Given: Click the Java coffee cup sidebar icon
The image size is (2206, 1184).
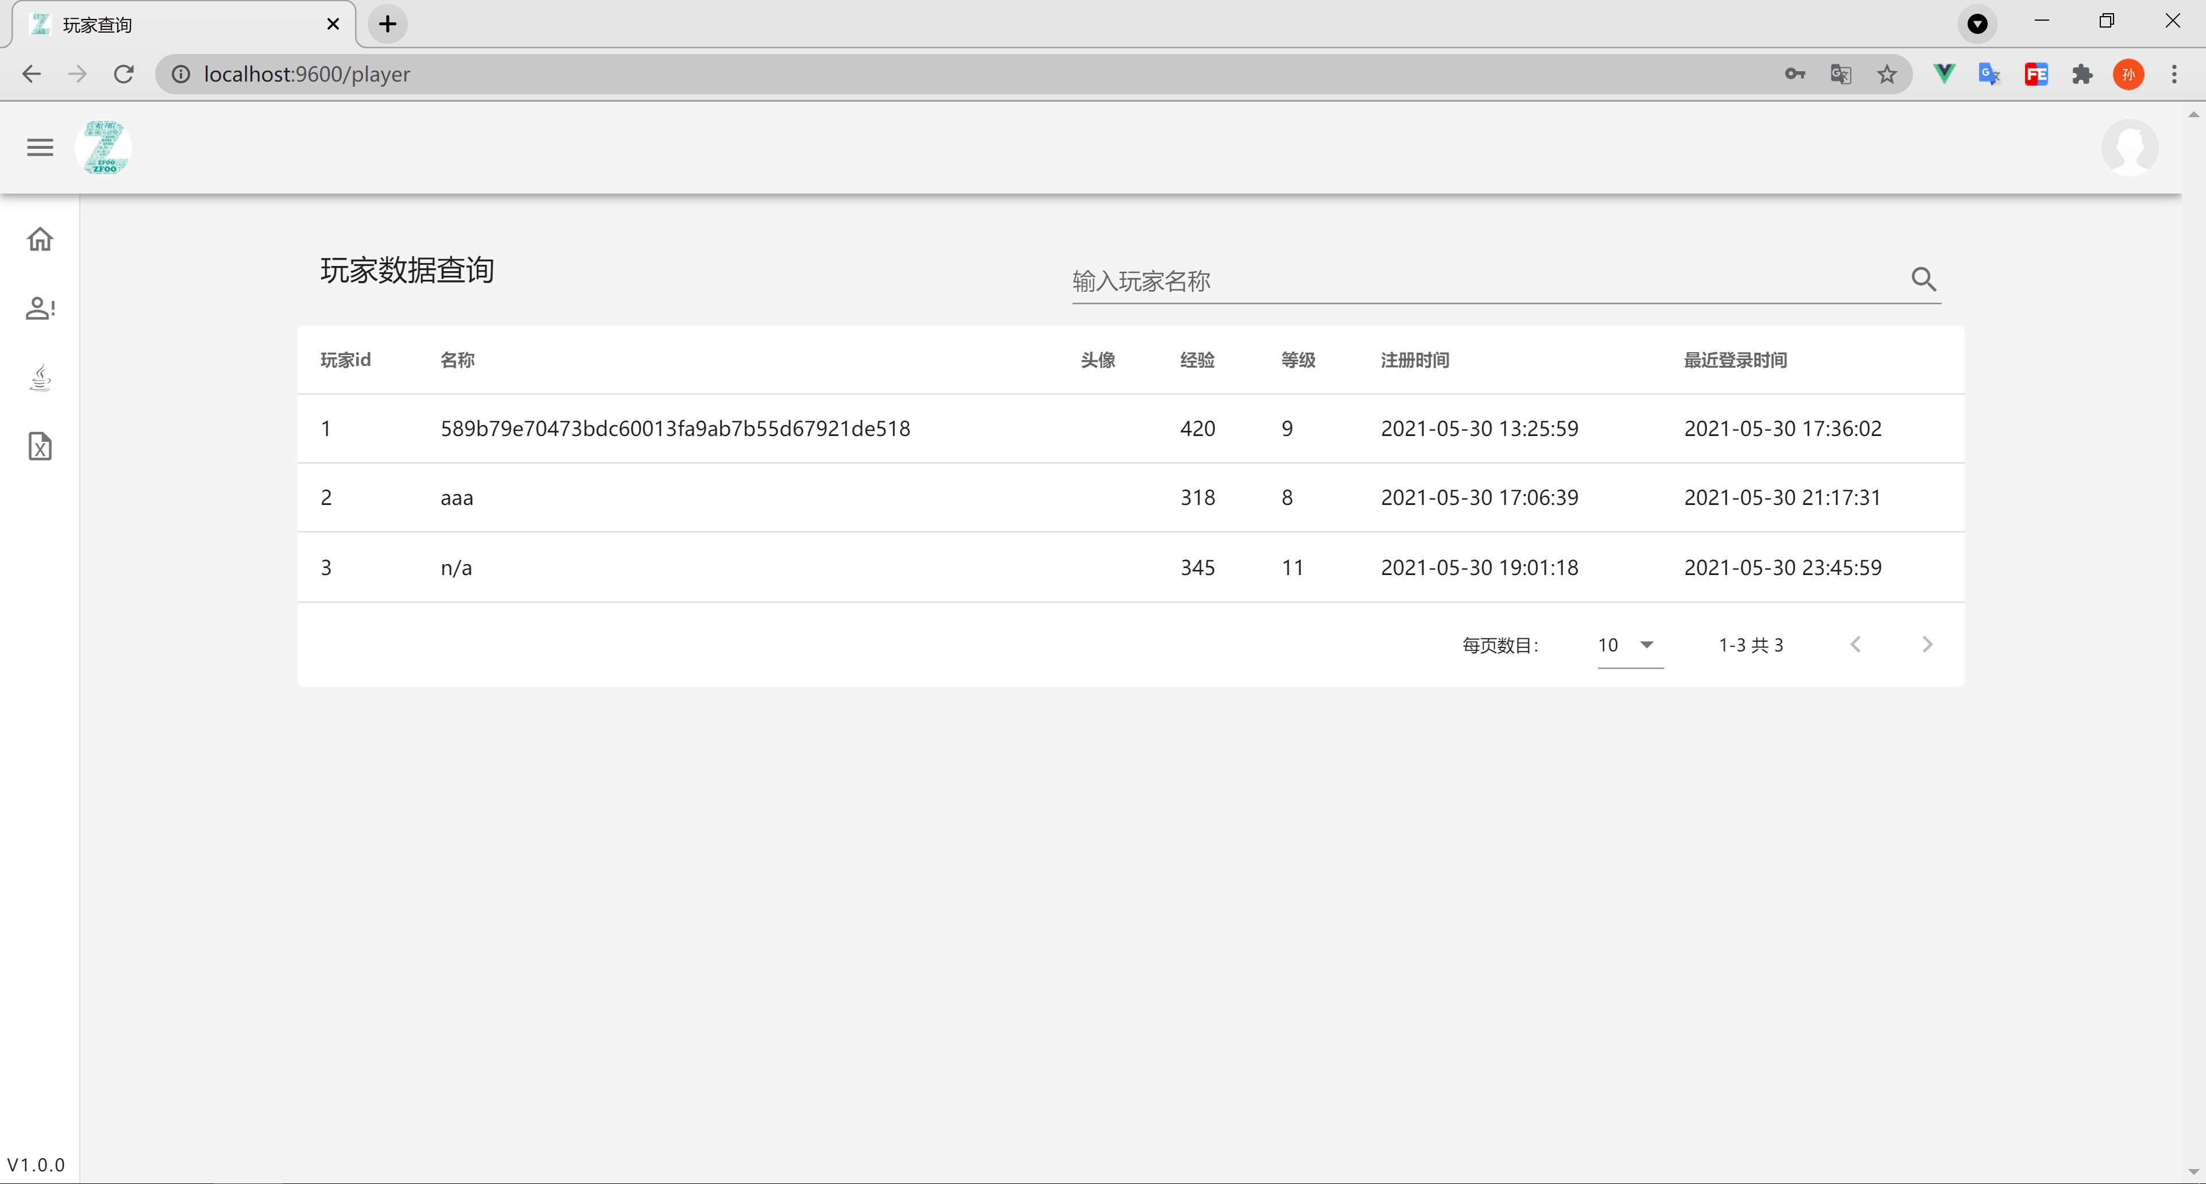Looking at the screenshot, I should click(x=40, y=377).
